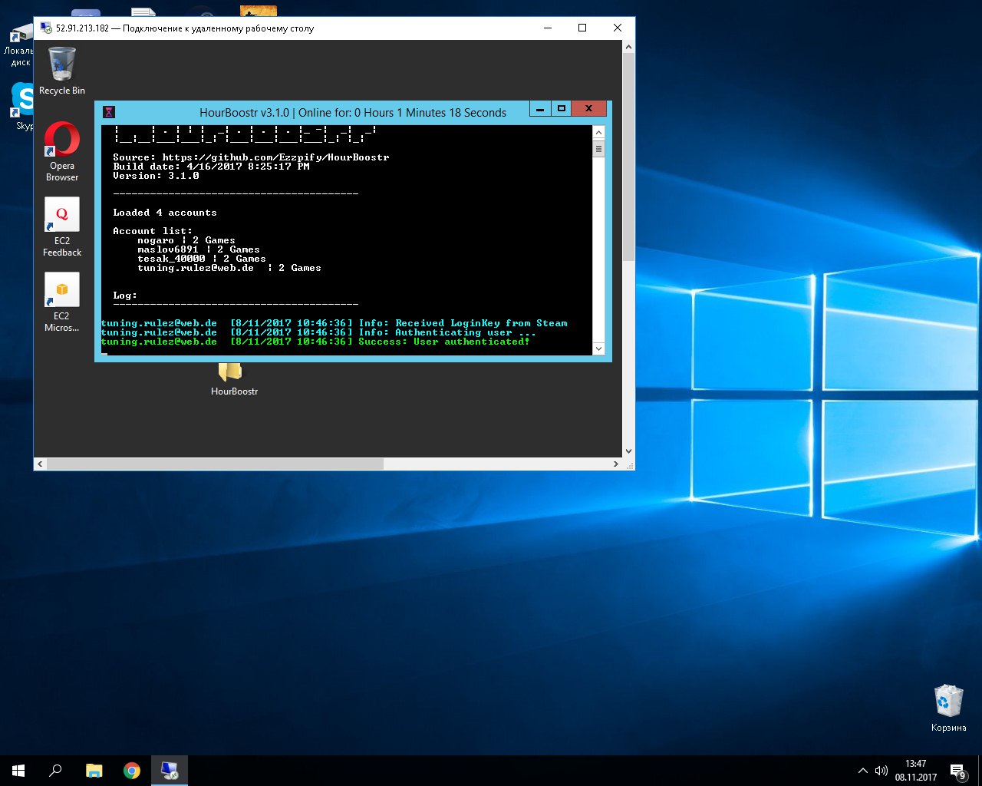Viewport: 982px width, 786px height.
Task: Open the Recycle Bin on remote desktop
Action: [62, 71]
